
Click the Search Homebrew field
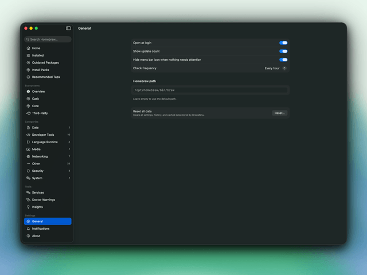[x=48, y=40]
